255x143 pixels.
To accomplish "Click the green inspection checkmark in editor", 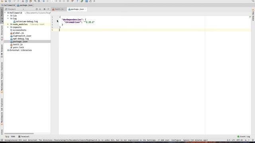I will [x=250, y=17].
